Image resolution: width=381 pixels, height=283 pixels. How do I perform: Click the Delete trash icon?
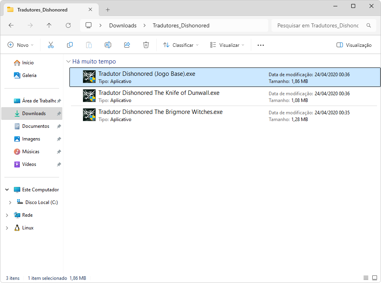pos(146,45)
